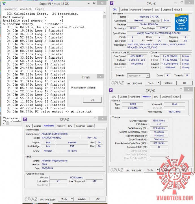The height and width of the screenshot is (204, 195).
Task: Click Tools button in the CPU window
Action: pos(151,83)
